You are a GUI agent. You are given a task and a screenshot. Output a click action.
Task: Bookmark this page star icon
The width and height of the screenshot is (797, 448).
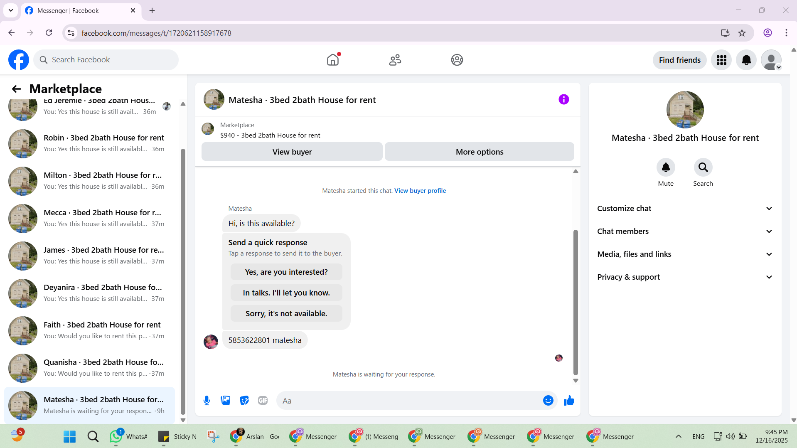click(742, 33)
